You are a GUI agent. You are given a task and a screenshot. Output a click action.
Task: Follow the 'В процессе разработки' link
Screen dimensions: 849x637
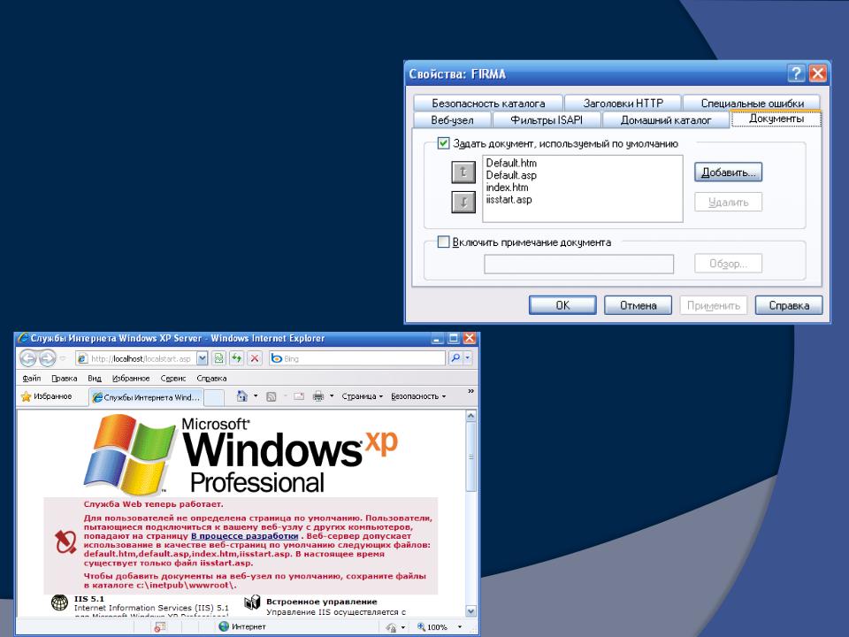244,536
